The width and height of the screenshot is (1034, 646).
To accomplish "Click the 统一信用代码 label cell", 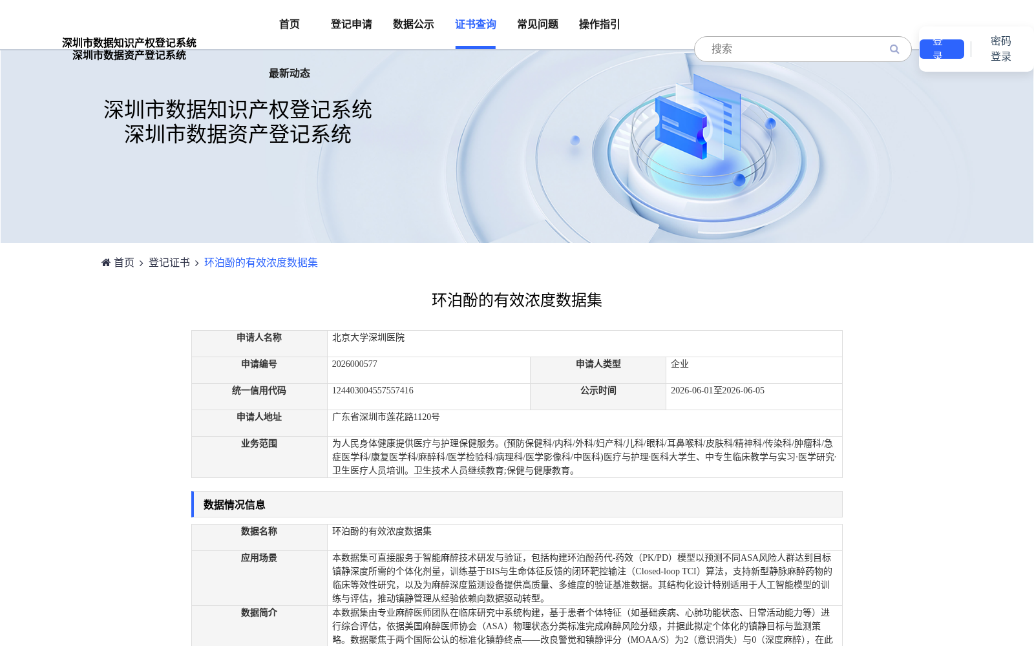I will (x=259, y=397).
